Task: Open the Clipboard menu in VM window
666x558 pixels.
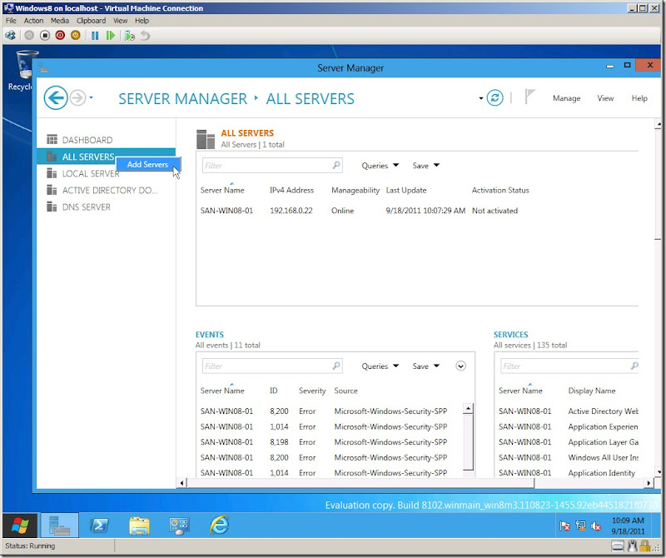Action: (x=91, y=21)
